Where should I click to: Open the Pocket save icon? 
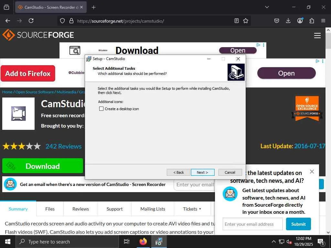pyautogui.click(x=277, y=21)
